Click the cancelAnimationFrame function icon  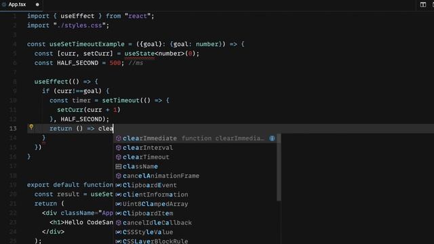(119, 176)
